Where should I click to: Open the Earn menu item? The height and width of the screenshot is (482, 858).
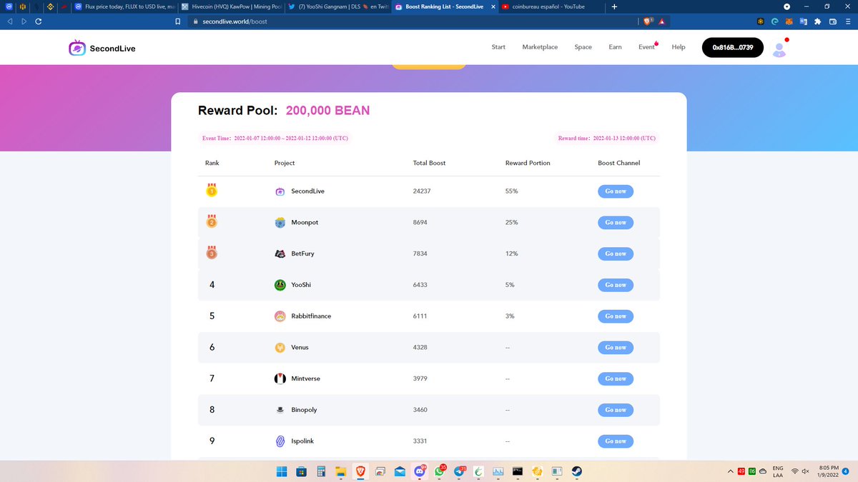[615, 47]
